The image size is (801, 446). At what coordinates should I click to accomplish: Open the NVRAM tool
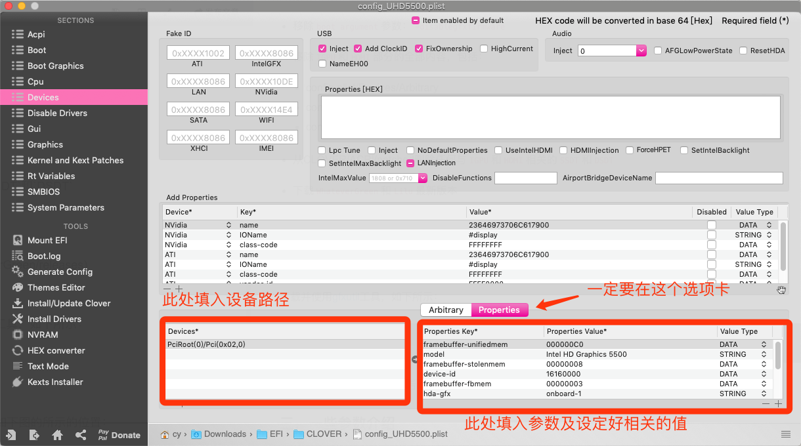click(43, 334)
